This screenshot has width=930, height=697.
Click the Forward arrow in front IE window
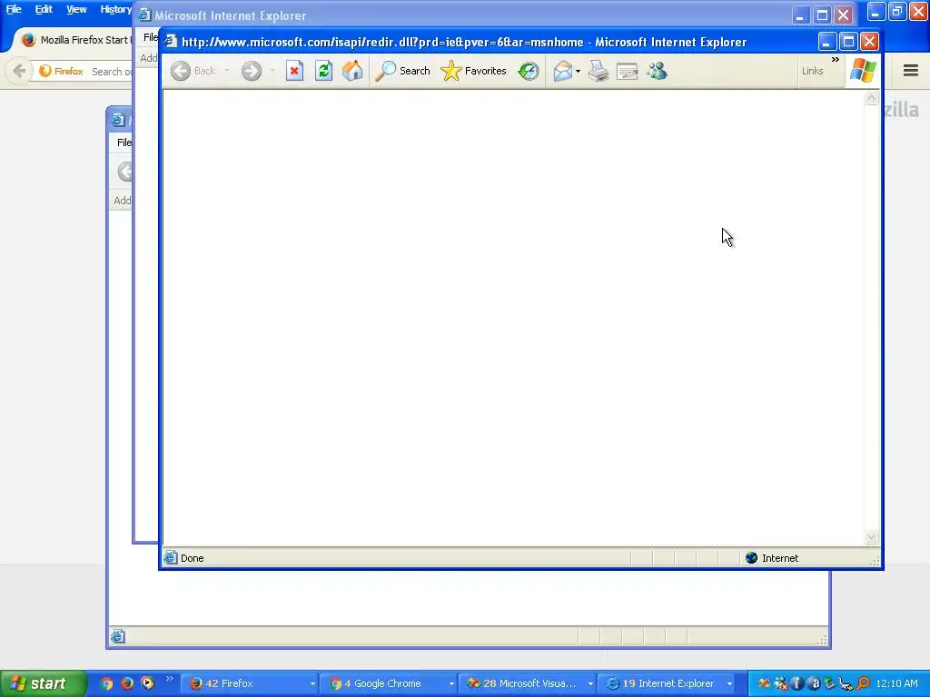pyautogui.click(x=252, y=71)
